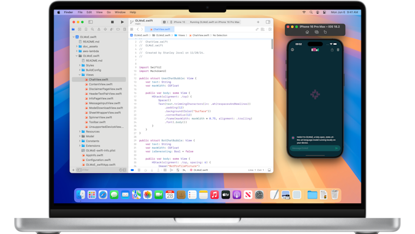
Task: Toggle the navigator sidebar in Xcode toolbar
Action: click(91, 22)
